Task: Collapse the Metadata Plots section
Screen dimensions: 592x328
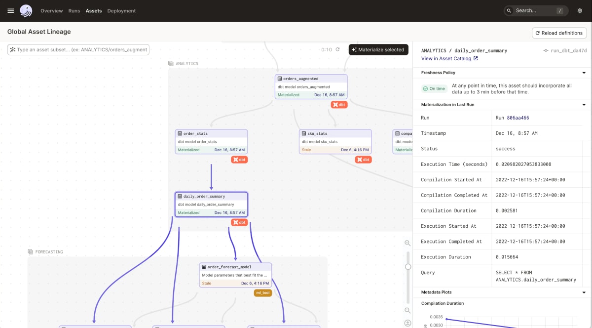Action: (x=584, y=292)
